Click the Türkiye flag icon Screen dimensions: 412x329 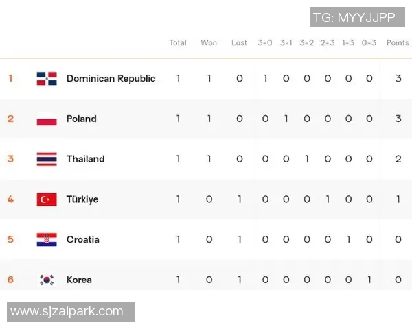47,199
